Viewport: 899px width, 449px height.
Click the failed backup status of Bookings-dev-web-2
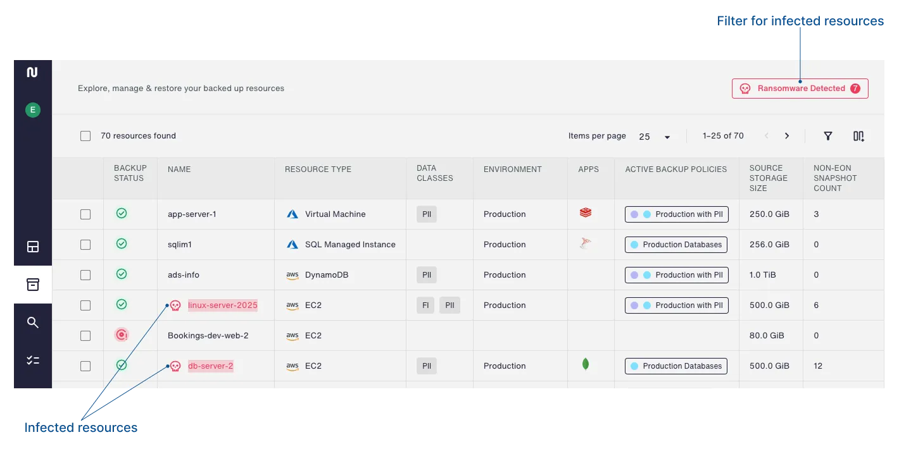122,335
